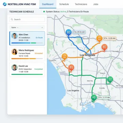Click the search magnifier icon
The width and height of the screenshot is (123, 123).
12,19
